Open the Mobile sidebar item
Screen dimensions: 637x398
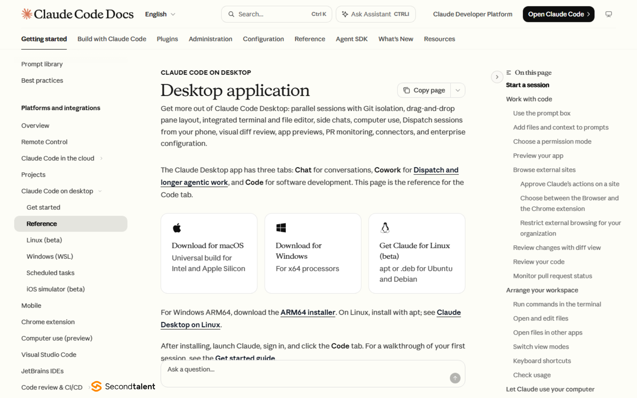click(31, 306)
